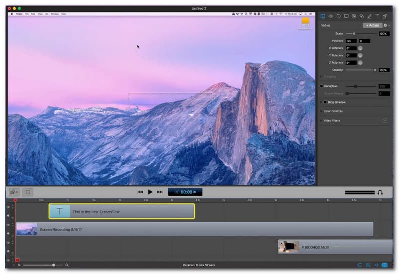This screenshot has height=274, width=399.
Task: Click the + Action button
Action: point(372,25)
